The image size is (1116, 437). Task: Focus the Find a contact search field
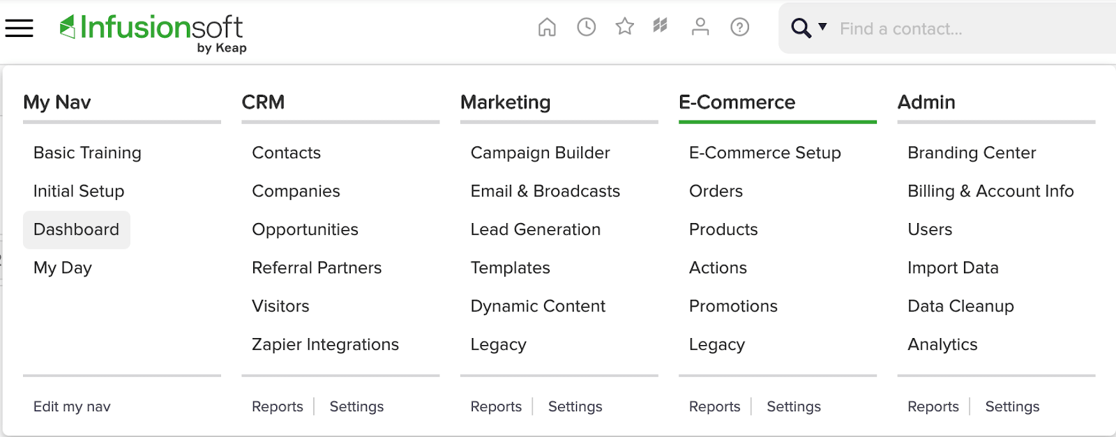tap(976, 29)
